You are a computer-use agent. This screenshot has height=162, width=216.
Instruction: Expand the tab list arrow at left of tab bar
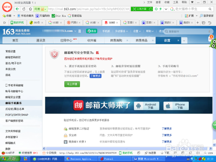(4, 22)
